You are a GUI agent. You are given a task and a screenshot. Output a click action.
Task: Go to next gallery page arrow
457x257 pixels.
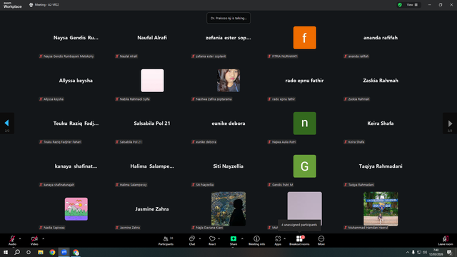pyautogui.click(x=450, y=124)
